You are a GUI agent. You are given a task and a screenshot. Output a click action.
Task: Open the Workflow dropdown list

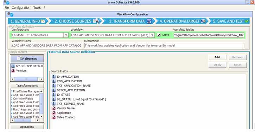tap(152, 35)
